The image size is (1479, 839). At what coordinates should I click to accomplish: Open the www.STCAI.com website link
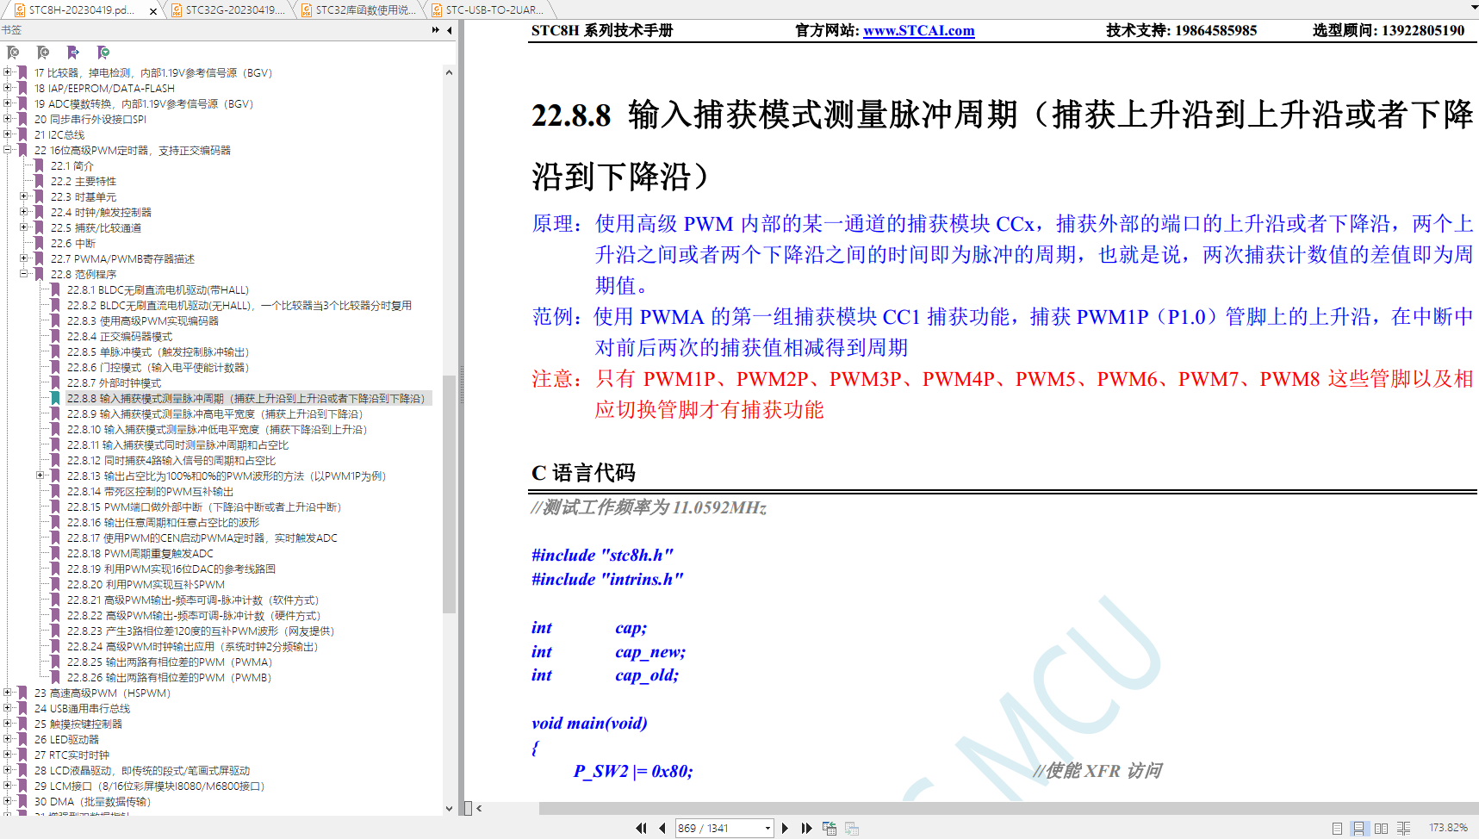click(x=919, y=30)
